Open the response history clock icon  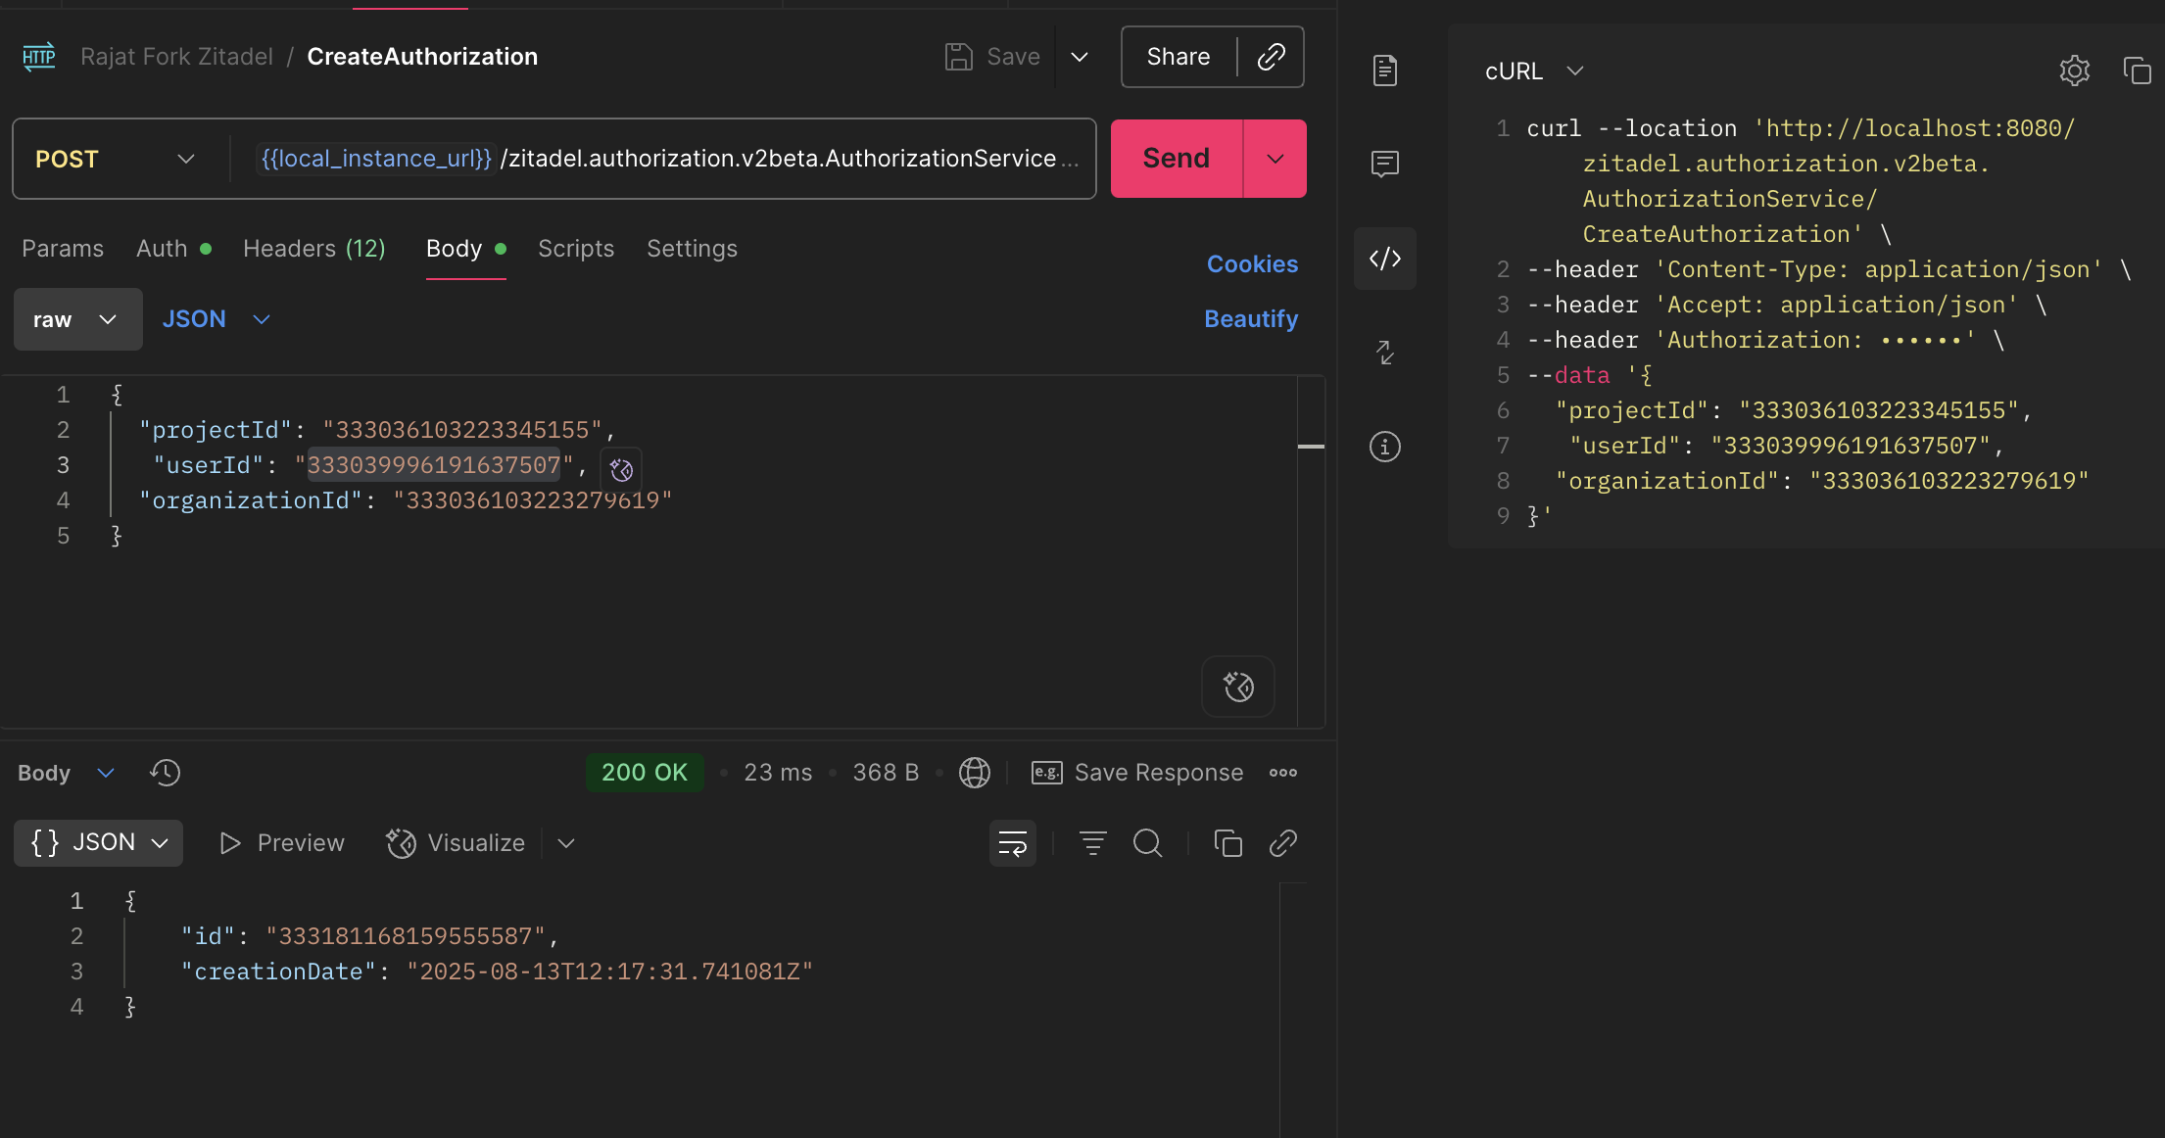[165, 773]
